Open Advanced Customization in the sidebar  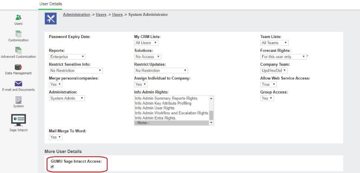[x=18, y=50]
